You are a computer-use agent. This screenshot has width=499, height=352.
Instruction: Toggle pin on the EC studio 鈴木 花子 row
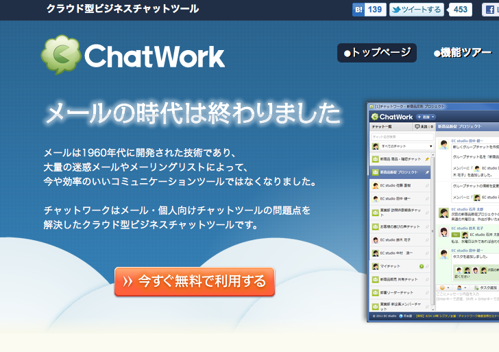coord(427,240)
